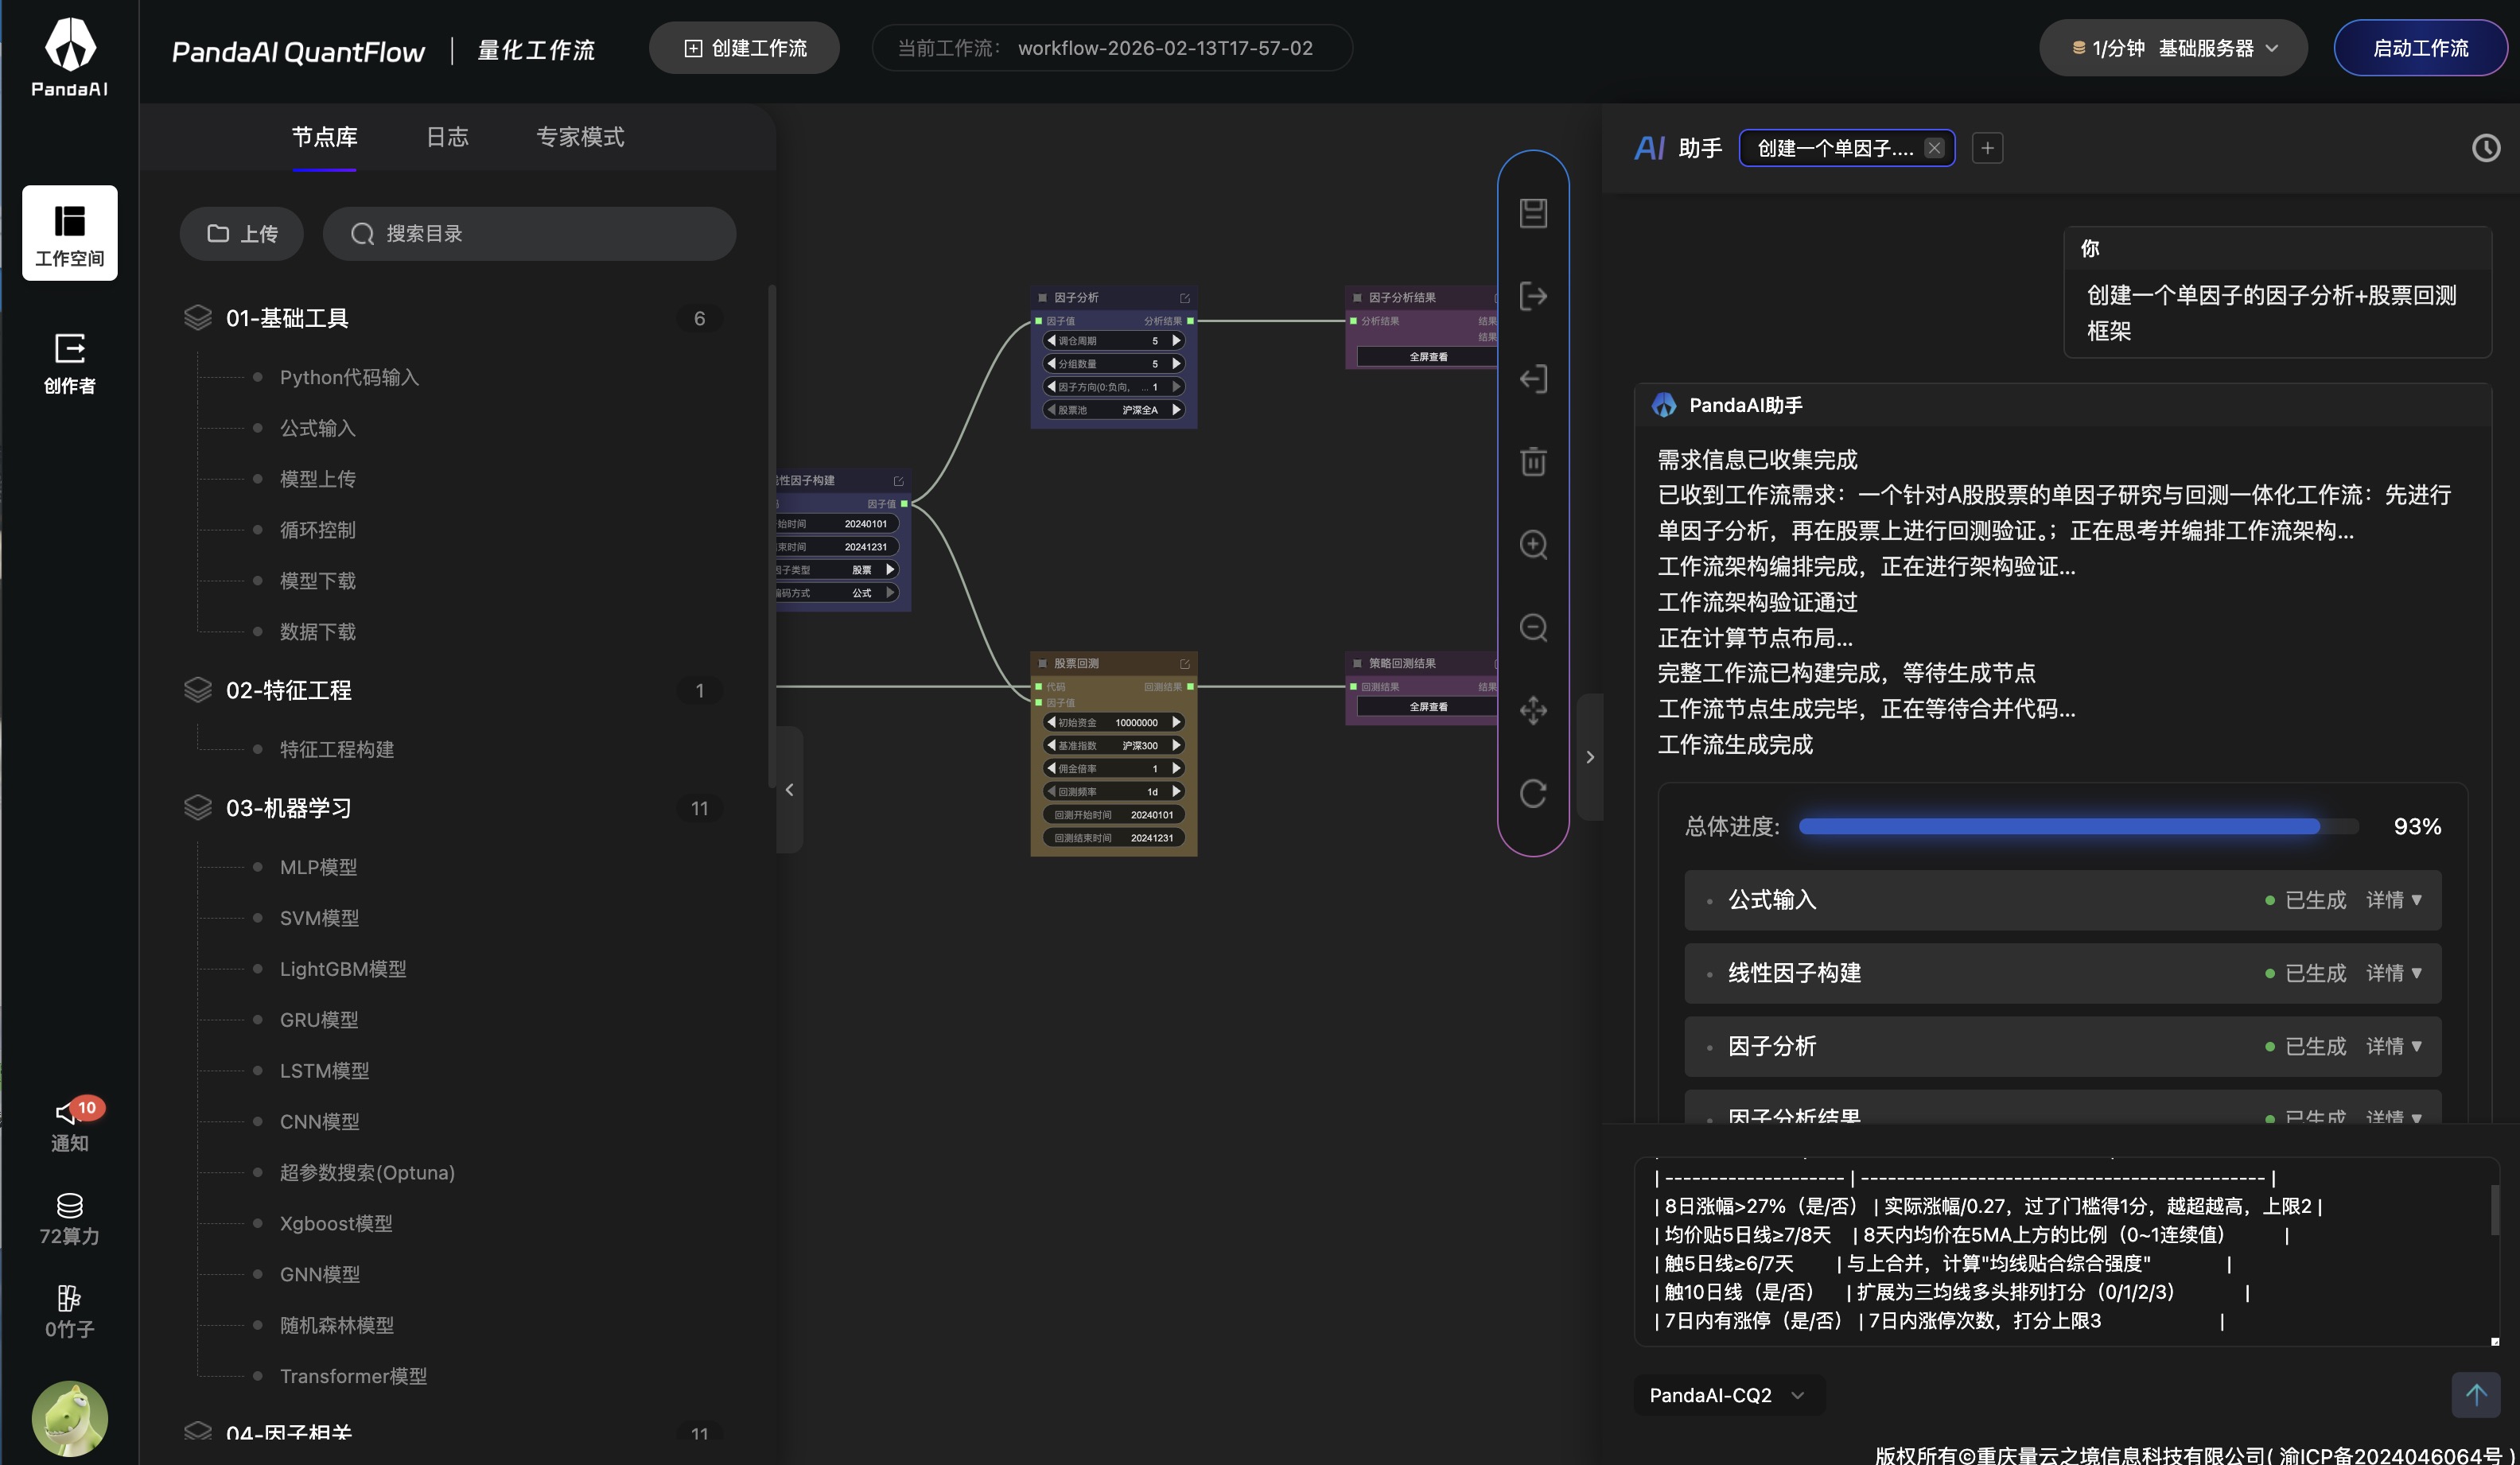Click the export arrow icon in canvas toolbar

[1533, 296]
